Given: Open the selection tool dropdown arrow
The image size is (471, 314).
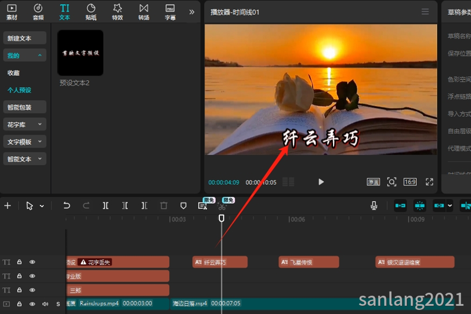Looking at the screenshot, I should coord(42,206).
